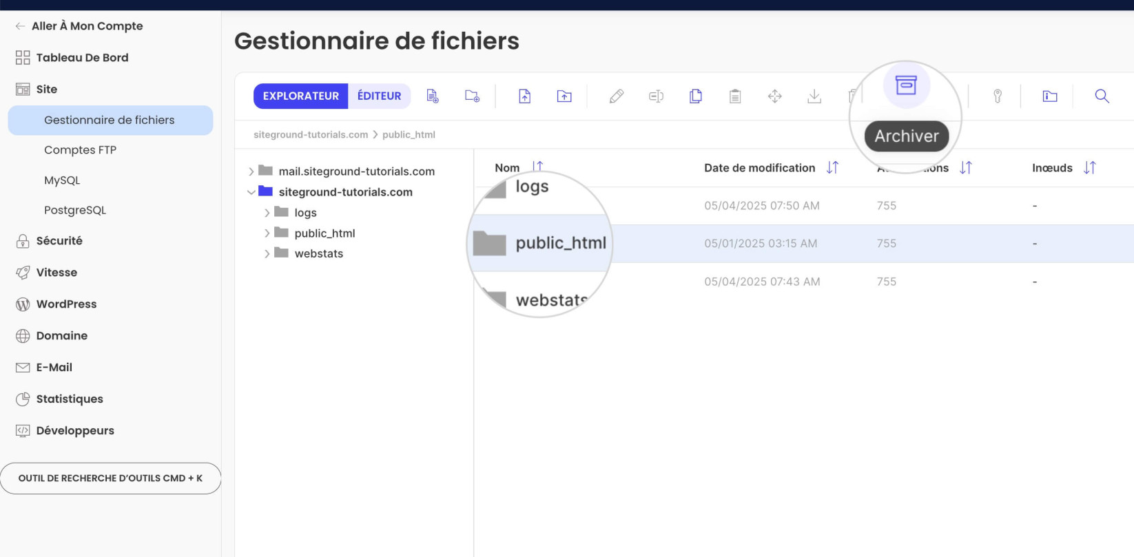The image size is (1134, 557).
Task: Select webstats folder in tree
Action: [x=318, y=253]
